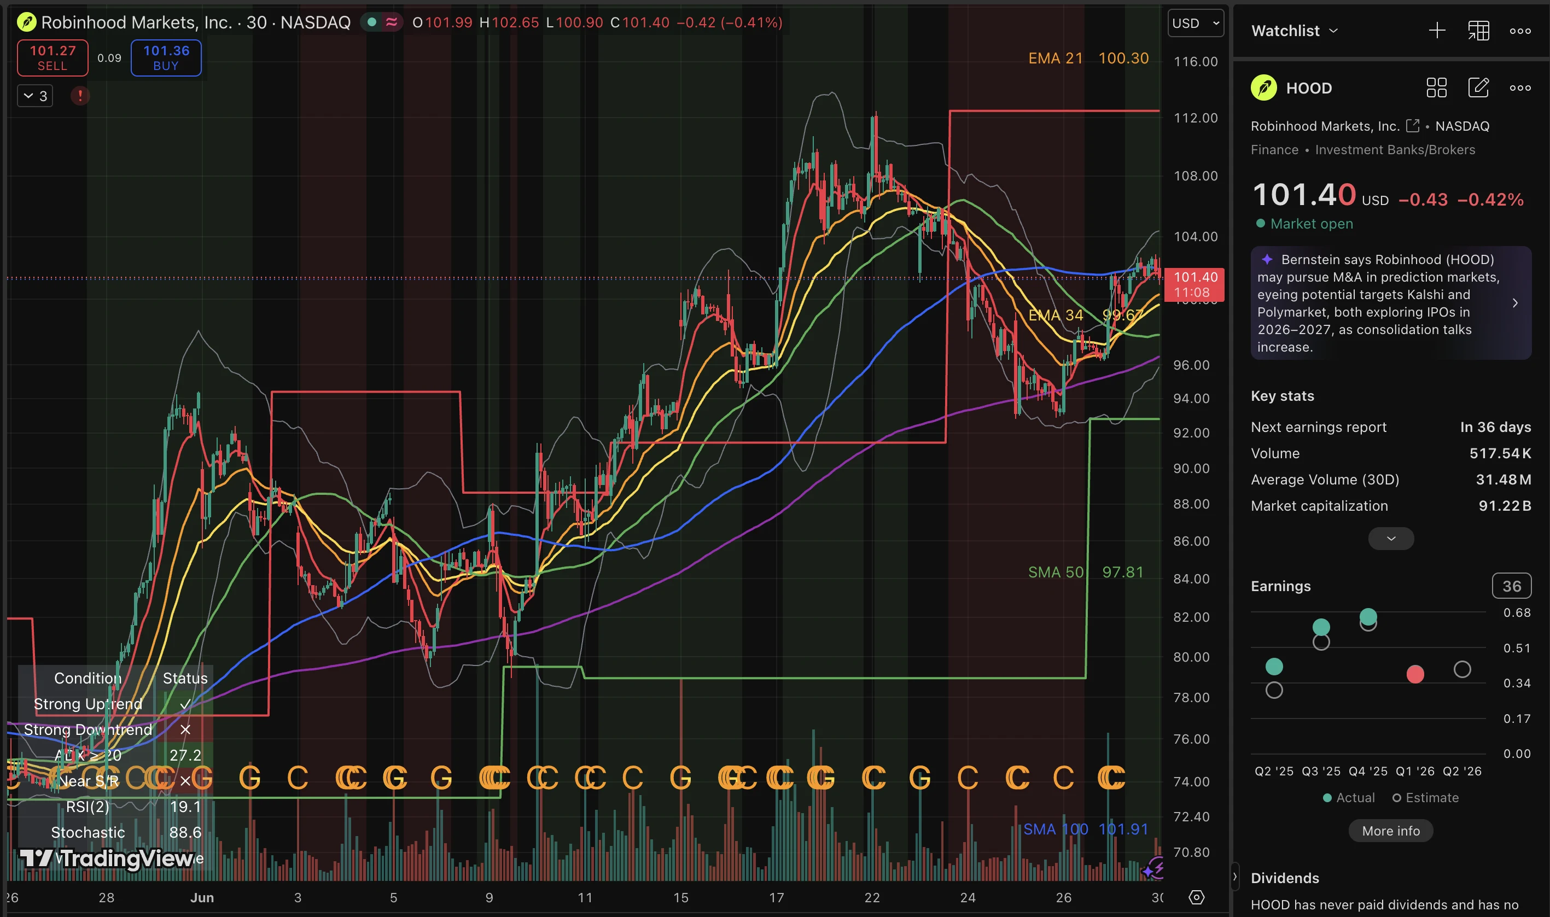The image size is (1550, 917).
Task: Click the Finance sector link
Action: (1274, 149)
